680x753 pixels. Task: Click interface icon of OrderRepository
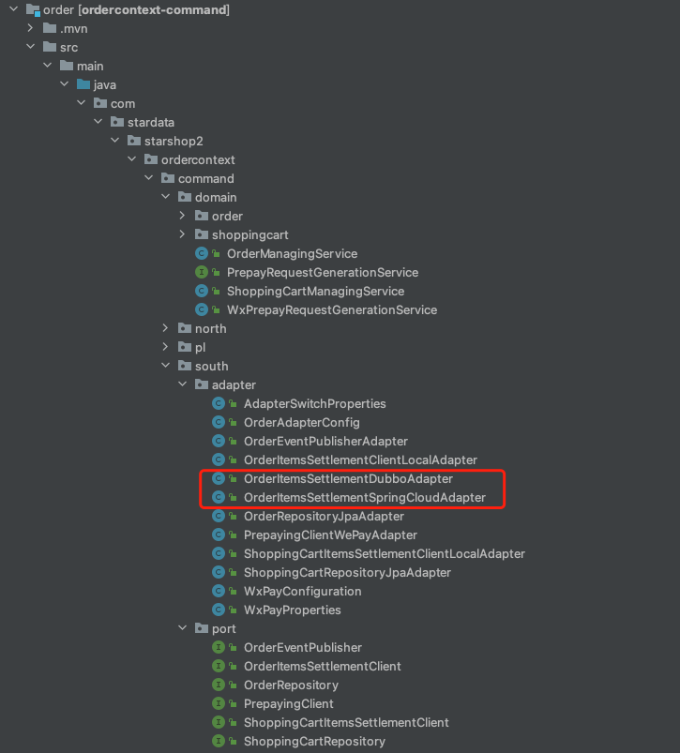[219, 685]
